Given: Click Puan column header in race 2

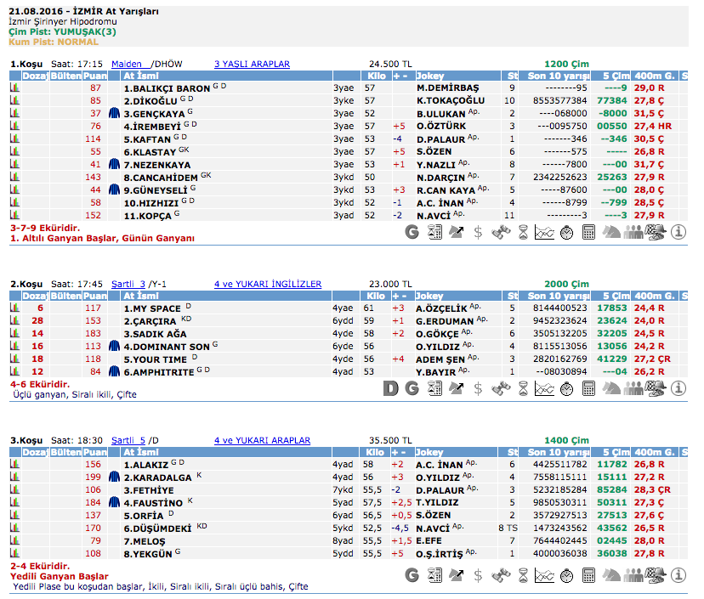Looking at the screenshot, I should tap(95, 296).
